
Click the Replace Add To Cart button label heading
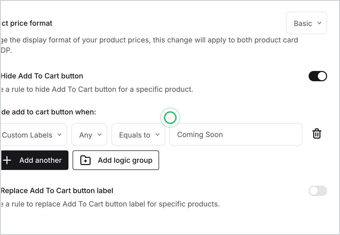[x=57, y=191]
